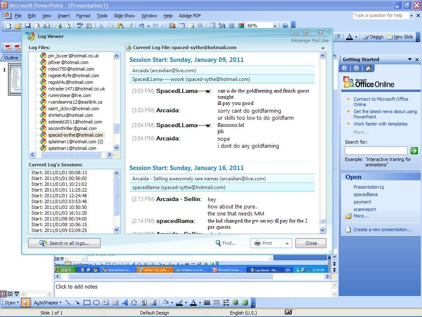
Task: Open the AutoShapes dropdown
Action: click(48, 303)
